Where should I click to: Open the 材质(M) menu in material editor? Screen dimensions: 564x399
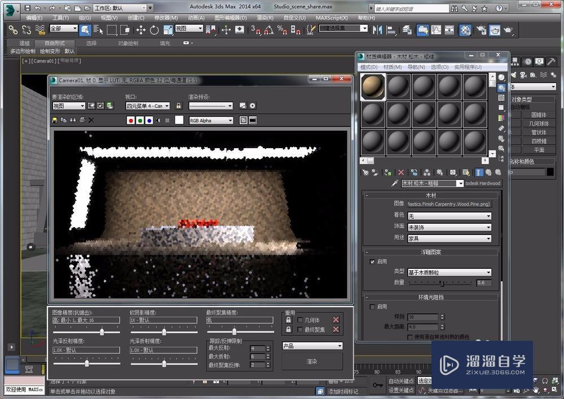click(x=393, y=67)
